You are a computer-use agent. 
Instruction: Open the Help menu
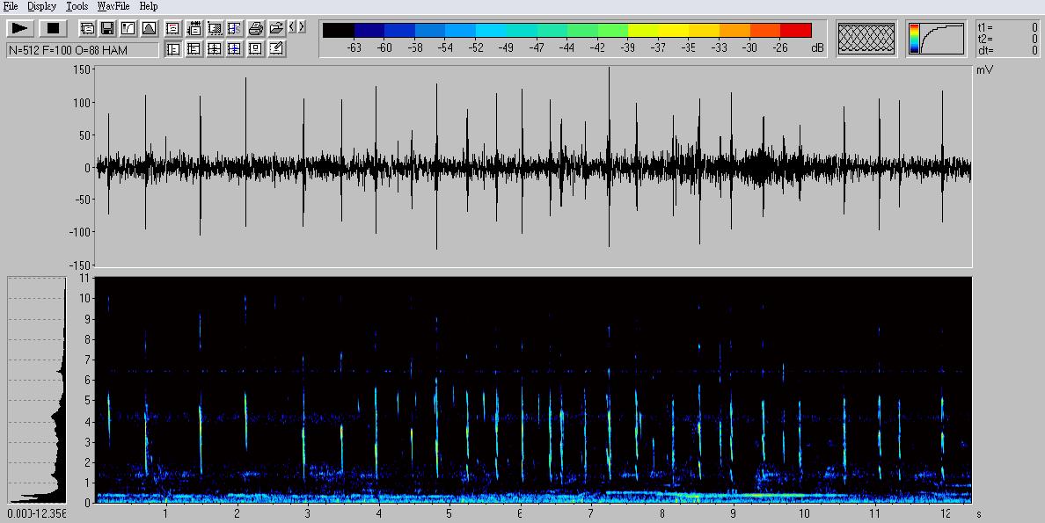click(x=149, y=6)
